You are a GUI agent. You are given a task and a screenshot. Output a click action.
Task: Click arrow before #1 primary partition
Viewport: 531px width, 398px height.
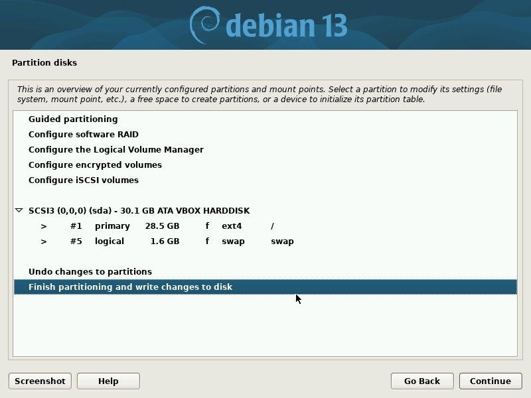[43, 226]
